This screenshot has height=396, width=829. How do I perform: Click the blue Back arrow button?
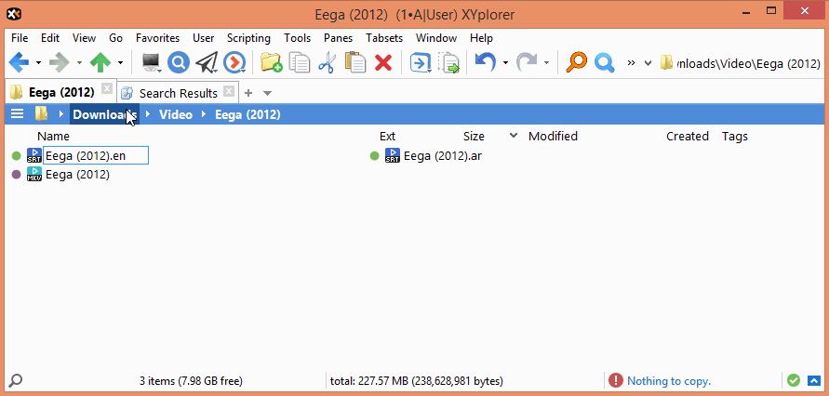[x=19, y=62]
